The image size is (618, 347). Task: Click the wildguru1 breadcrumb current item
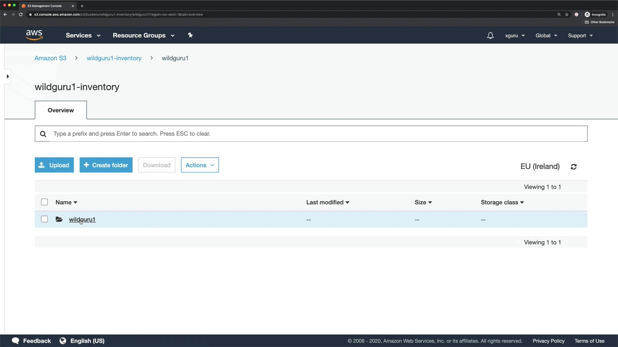(x=175, y=58)
